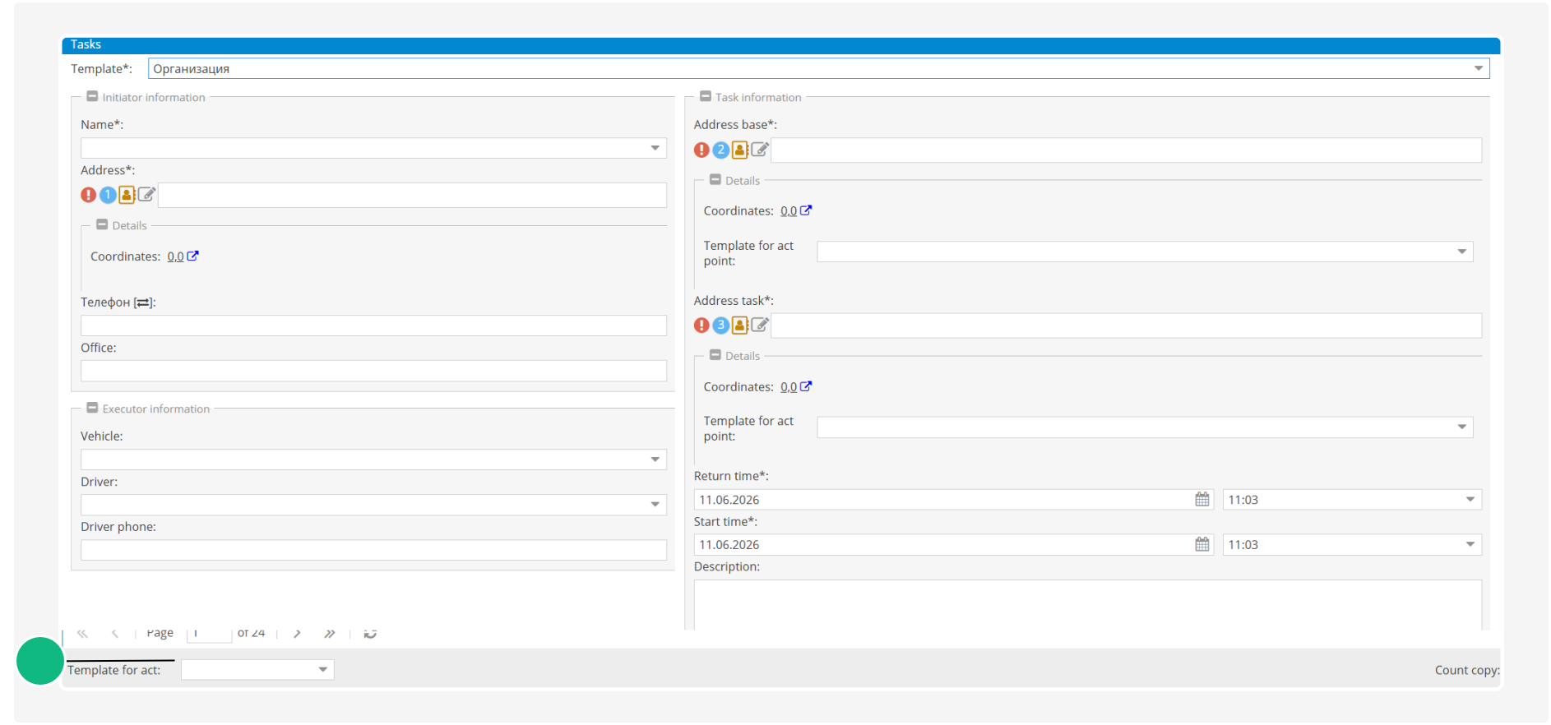Click the blue number 2 badge
The height and width of the screenshot is (725, 1551).
coord(721,150)
